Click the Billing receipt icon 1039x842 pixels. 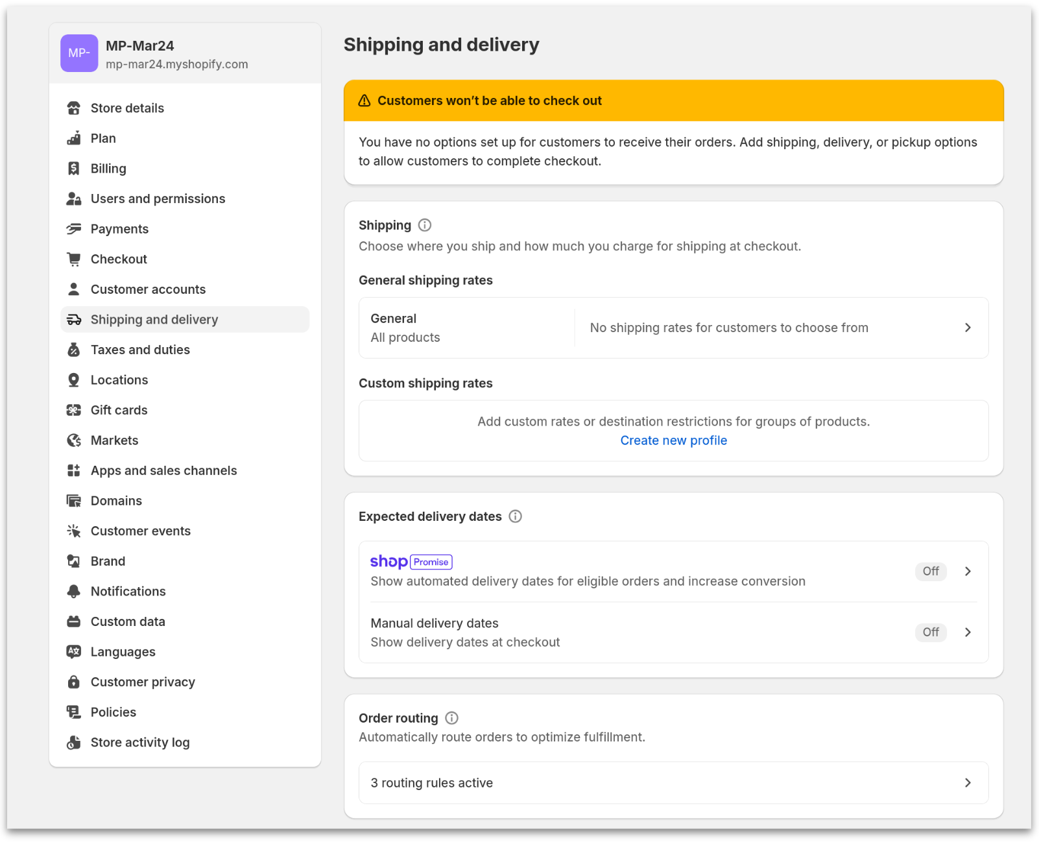[74, 169]
